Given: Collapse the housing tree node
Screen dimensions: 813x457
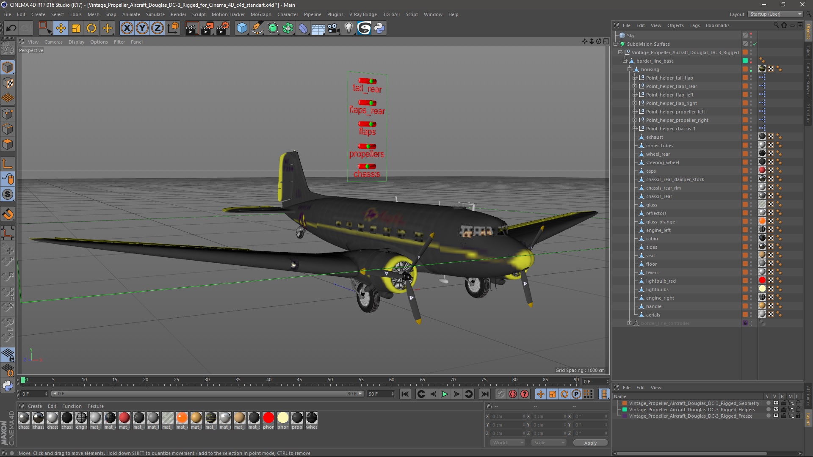Looking at the screenshot, I should coord(630,69).
